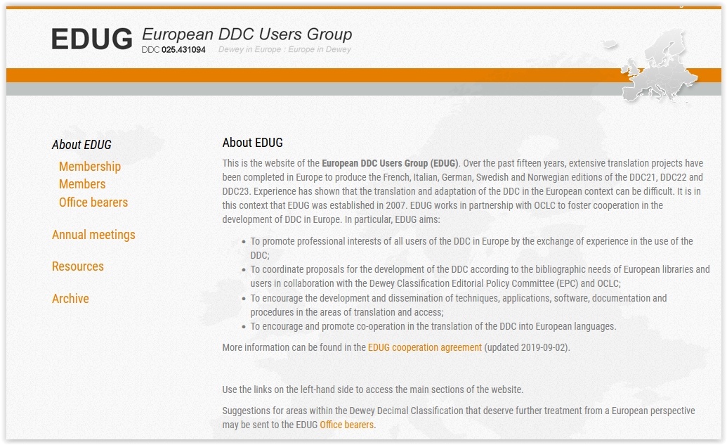This screenshot has height=445, width=727.
Task: Click the Office bearers link in the last paragraph
Action: pos(347,425)
